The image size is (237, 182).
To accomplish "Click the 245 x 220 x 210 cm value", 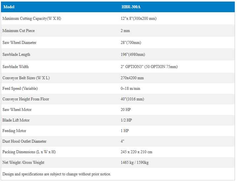I will (137, 152).
